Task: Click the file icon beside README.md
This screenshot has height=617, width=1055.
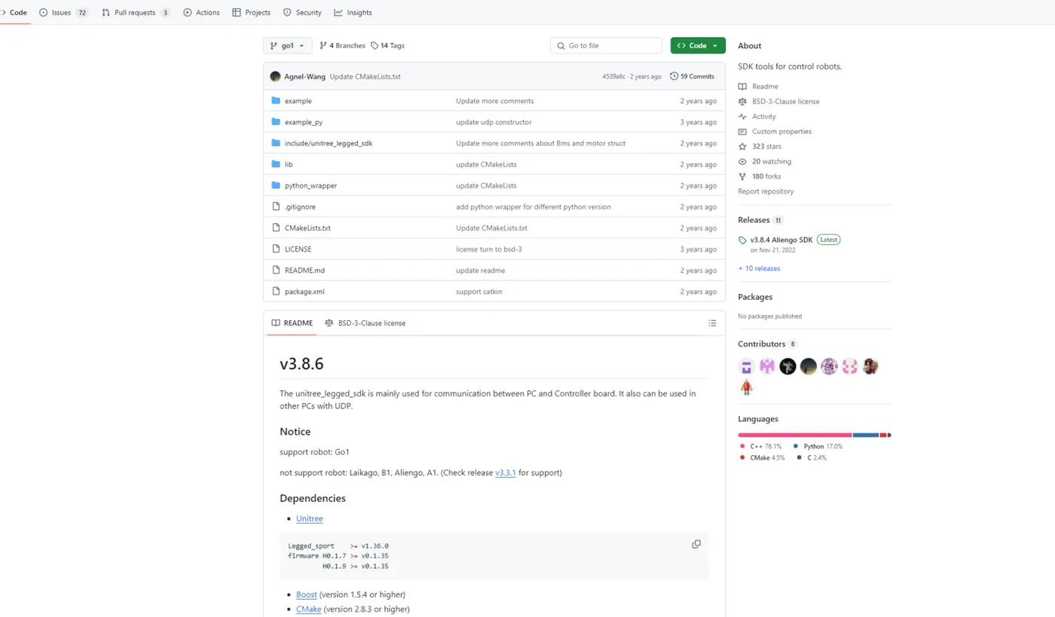Action: tap(276, 270)
